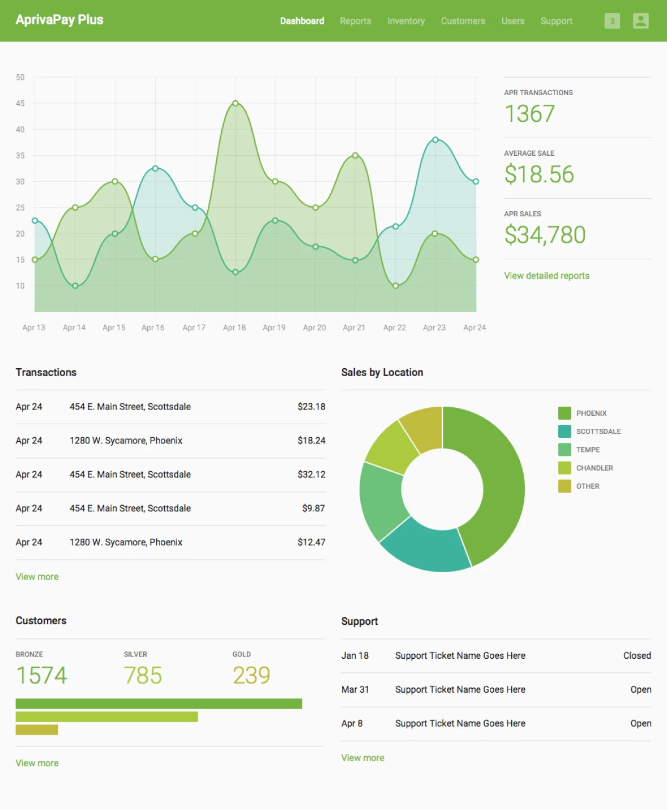
Task: Open the Jan 18 closed support ticket
Action: click(460, 655)
